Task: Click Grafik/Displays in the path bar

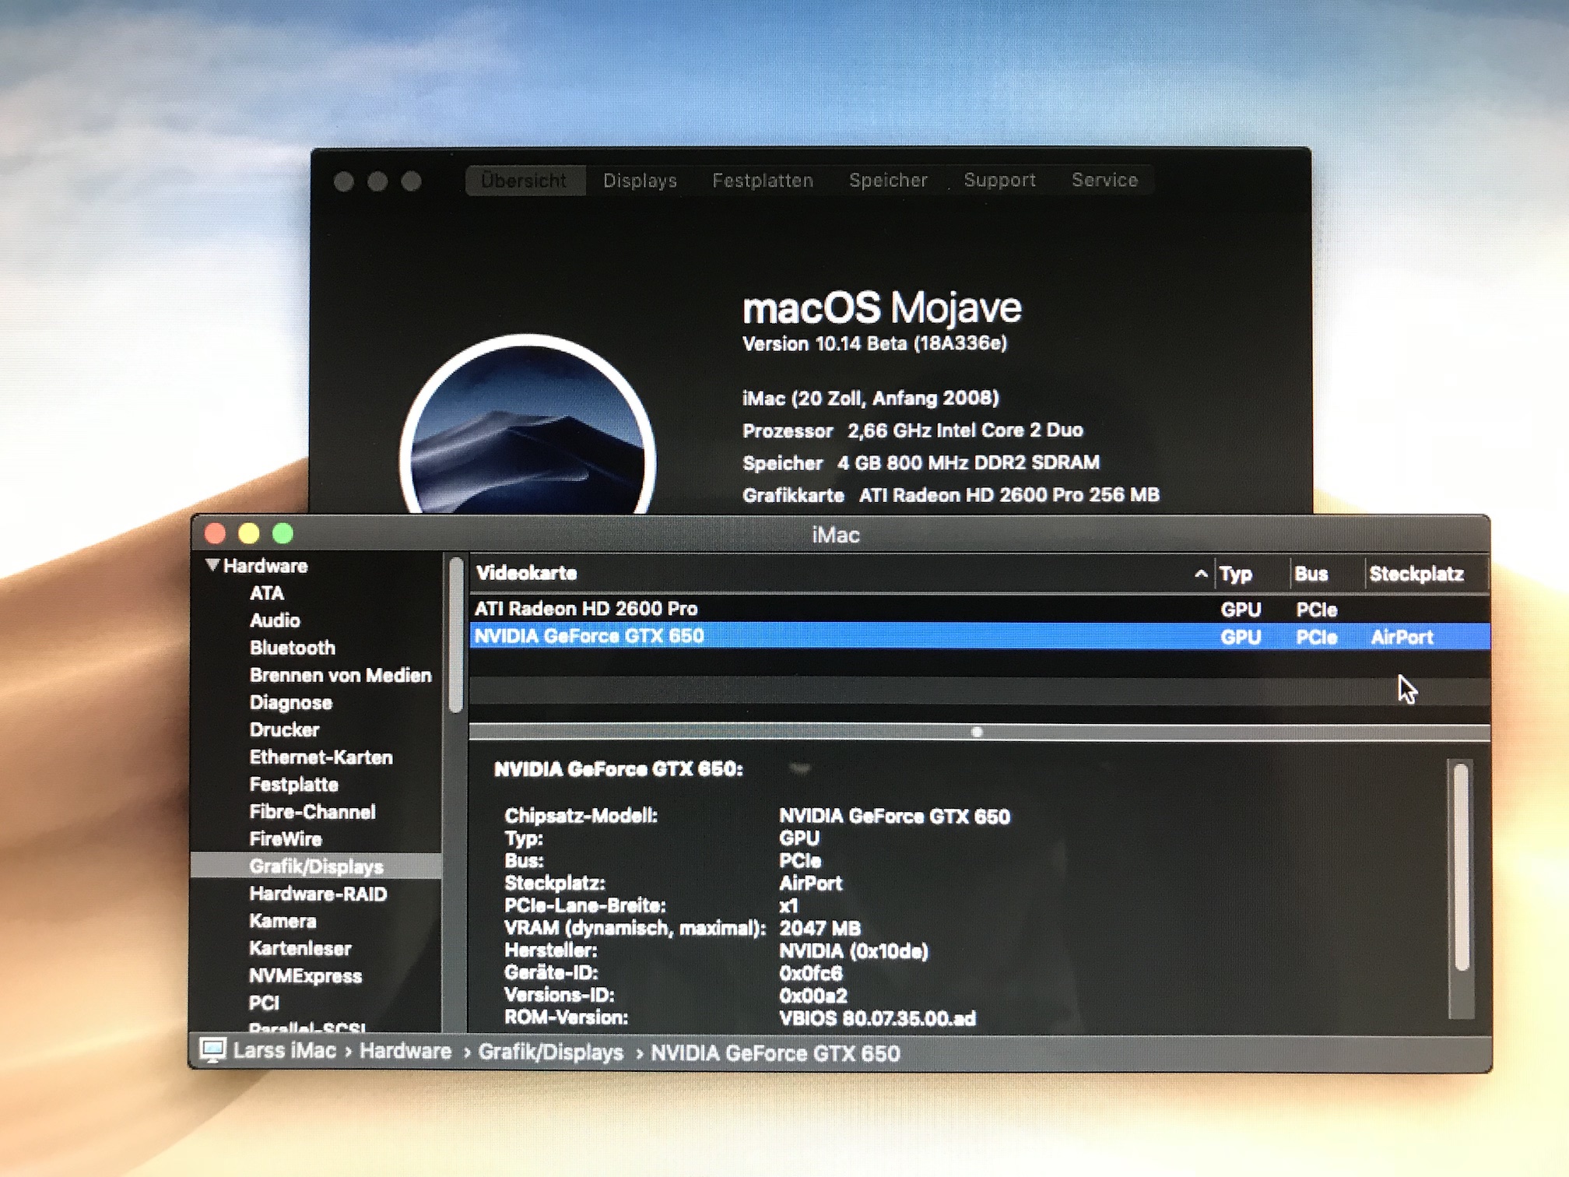Action: [550, 1052]
